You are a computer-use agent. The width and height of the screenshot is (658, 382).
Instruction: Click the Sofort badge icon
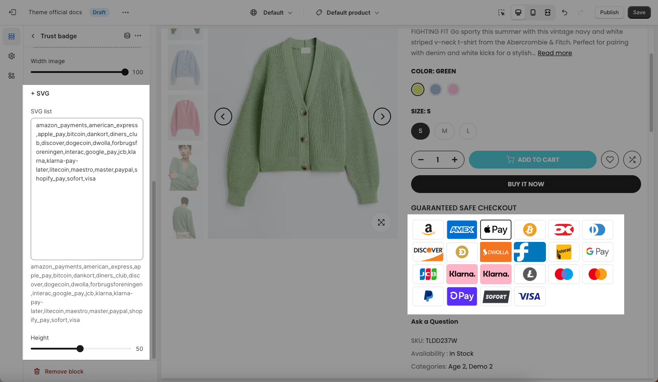coord(496,297)
